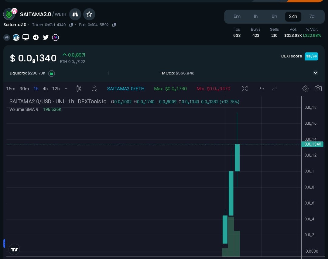Open the blue chart explorer icon
Viewport: 328px width, 259px height.
pos(16,37)
